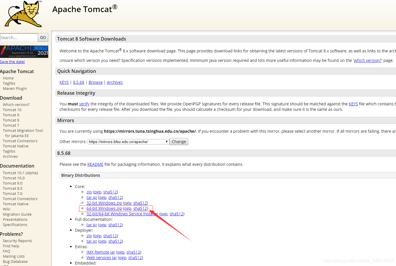Open Maven Plugin sidebar link
Viewport: 396px width, 266px height.
(x=15, y=89)
